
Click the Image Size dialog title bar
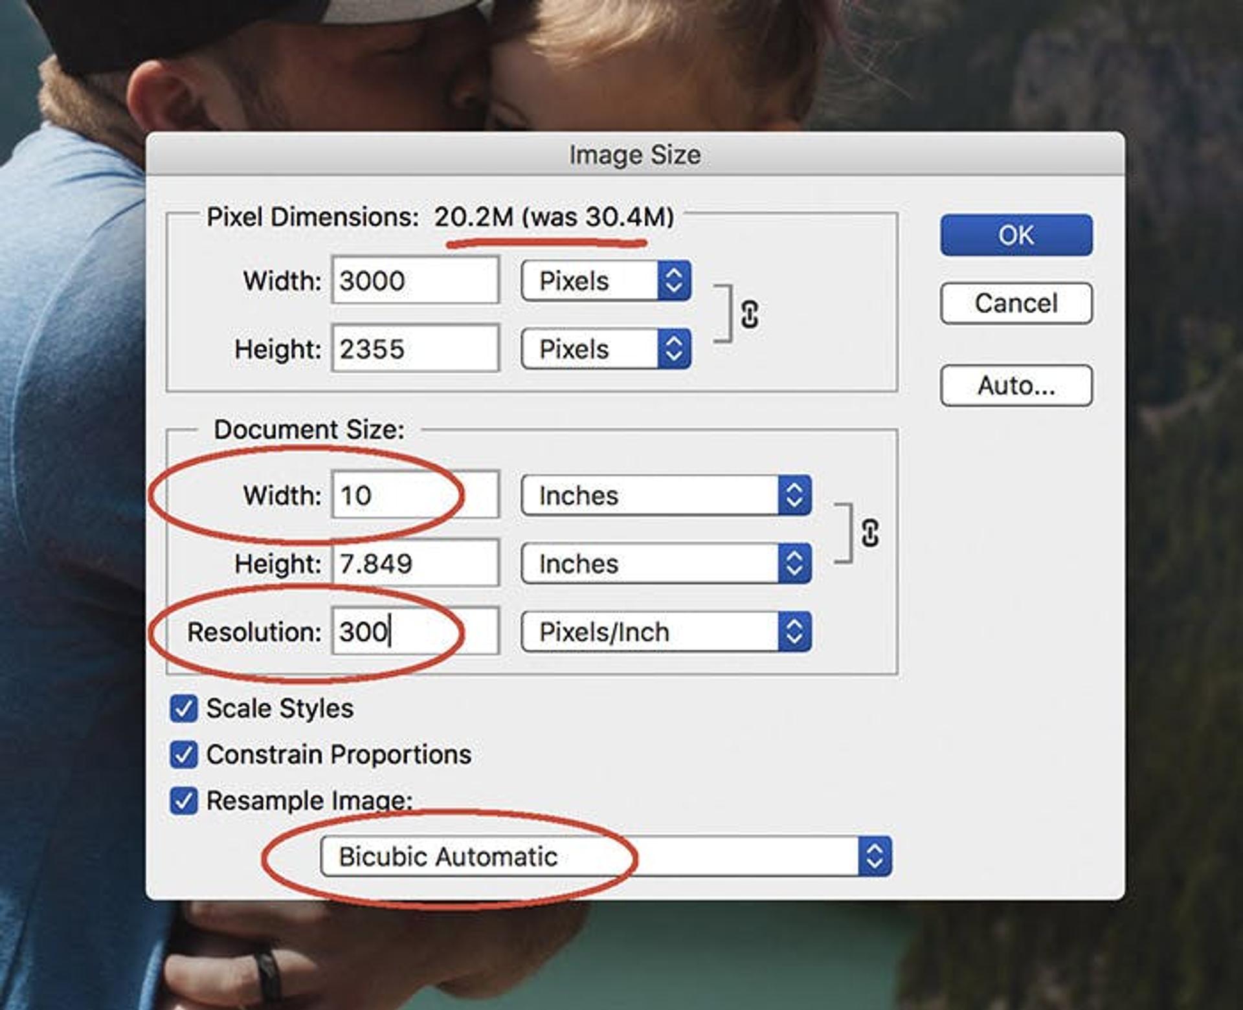point(634,155)
